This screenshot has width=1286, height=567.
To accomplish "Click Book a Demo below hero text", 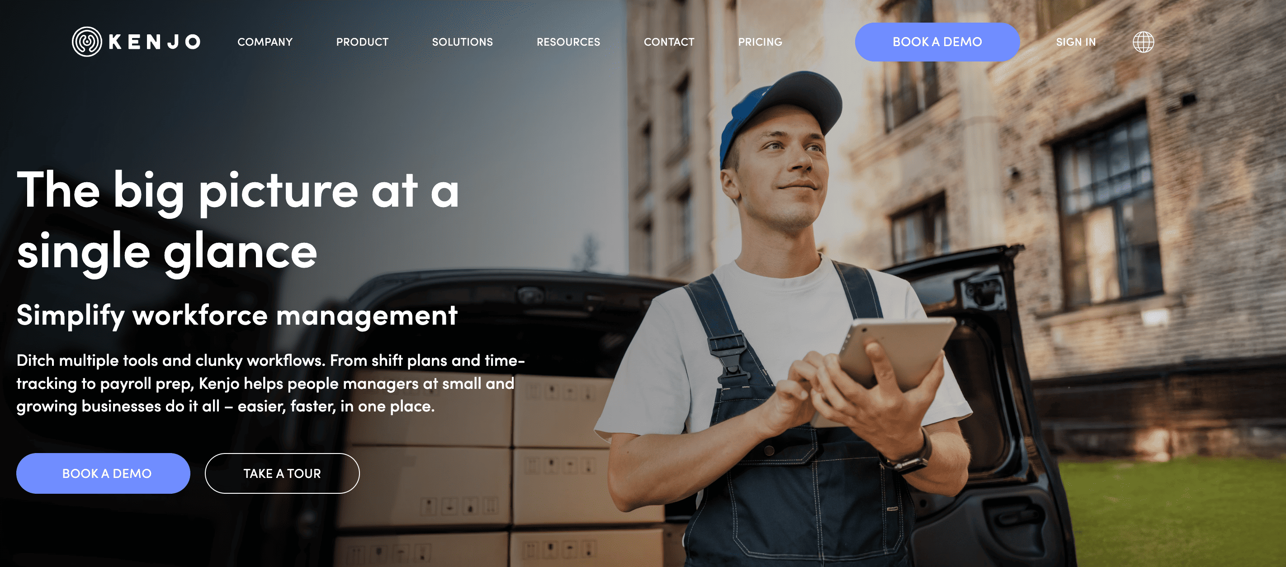I will (x=104, y=473).
